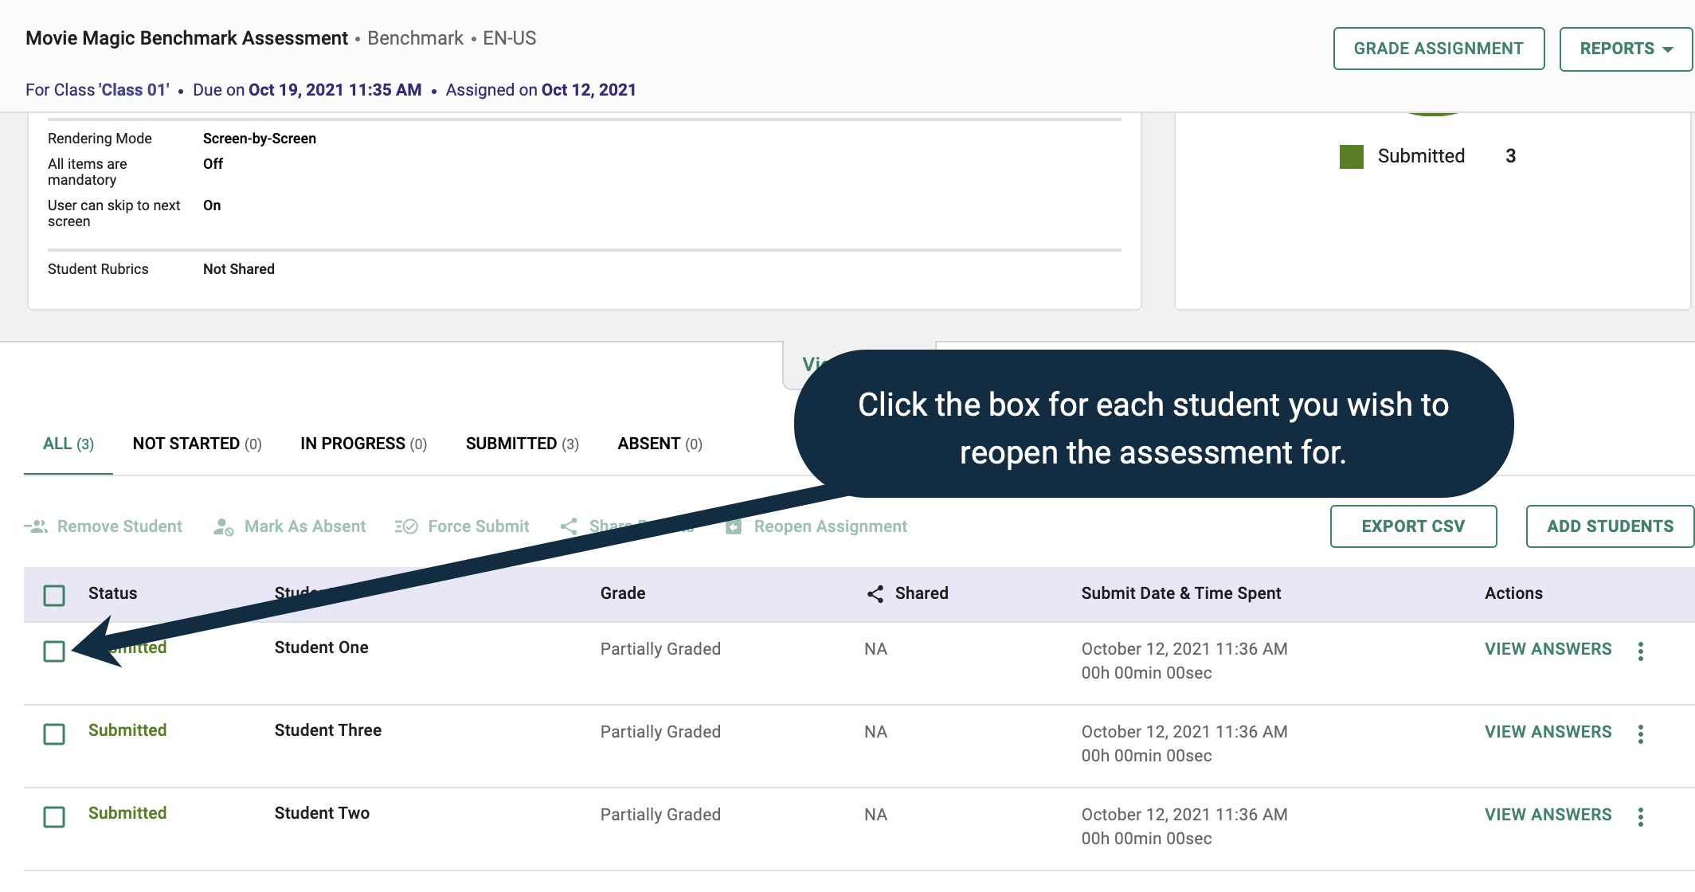Switch to the ALL (3) tab
The width and height of the screenshot is (1695, 892).
click(x=69, y=444)
